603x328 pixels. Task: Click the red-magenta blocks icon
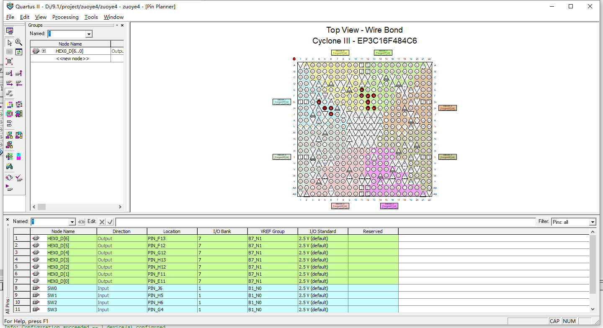coord(9,145)
